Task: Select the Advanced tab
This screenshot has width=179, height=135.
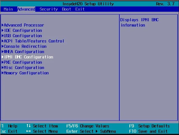Action: [26, 9]
